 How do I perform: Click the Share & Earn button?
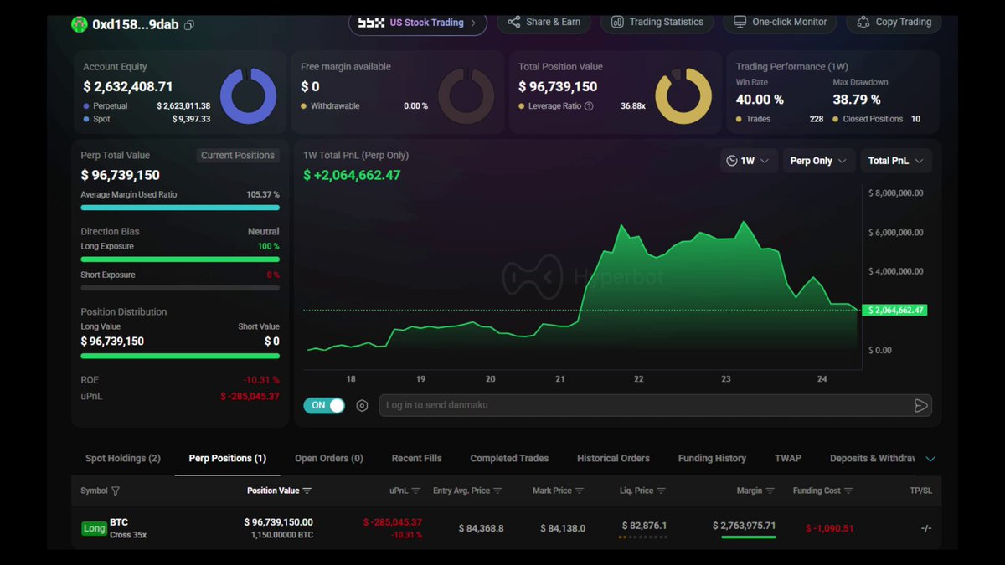point(544,23)
